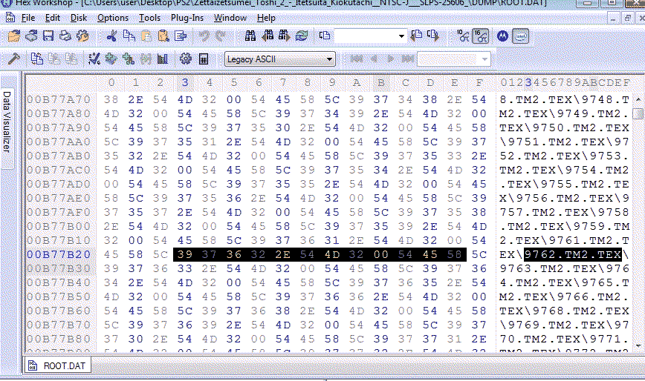
Task: Click the scroll down arrow of hex view
Action: pos(638,345)
